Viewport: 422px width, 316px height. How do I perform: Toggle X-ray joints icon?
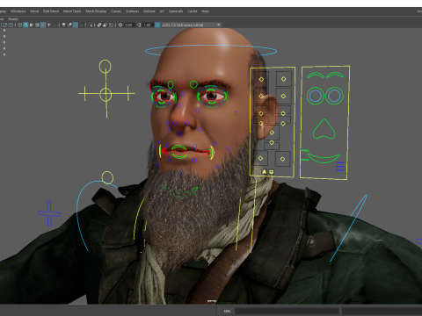[111, 25]
